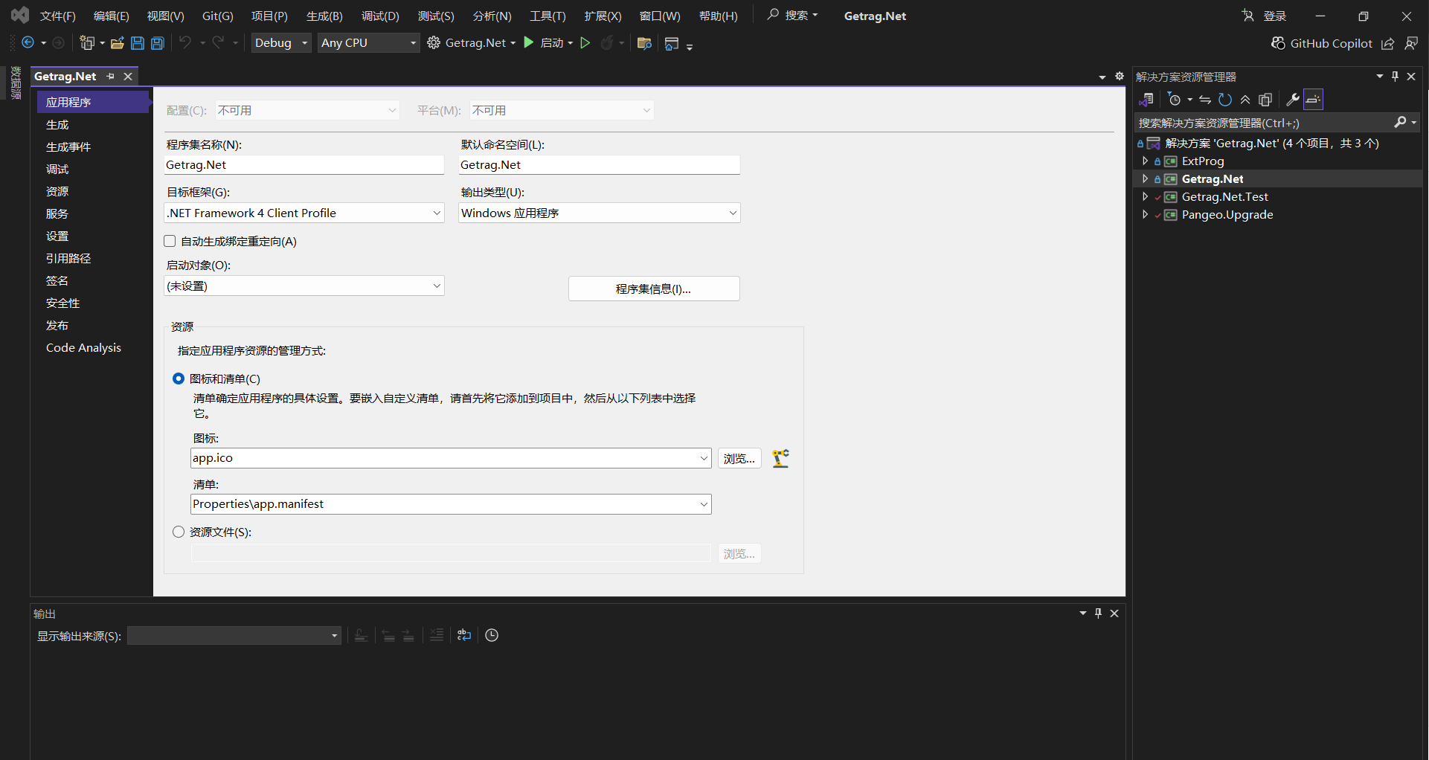Toggle word wrap in the Output panel
This screenshot has height=760, width=1429.
(x=463, y=635)
